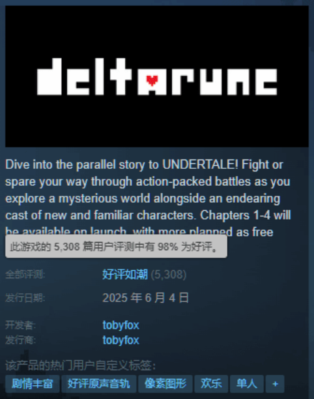Image resolution: width=314 pixels, height=399 pixels.
Task: Select the 像素图形 tag
Action: tap(165, 384)
